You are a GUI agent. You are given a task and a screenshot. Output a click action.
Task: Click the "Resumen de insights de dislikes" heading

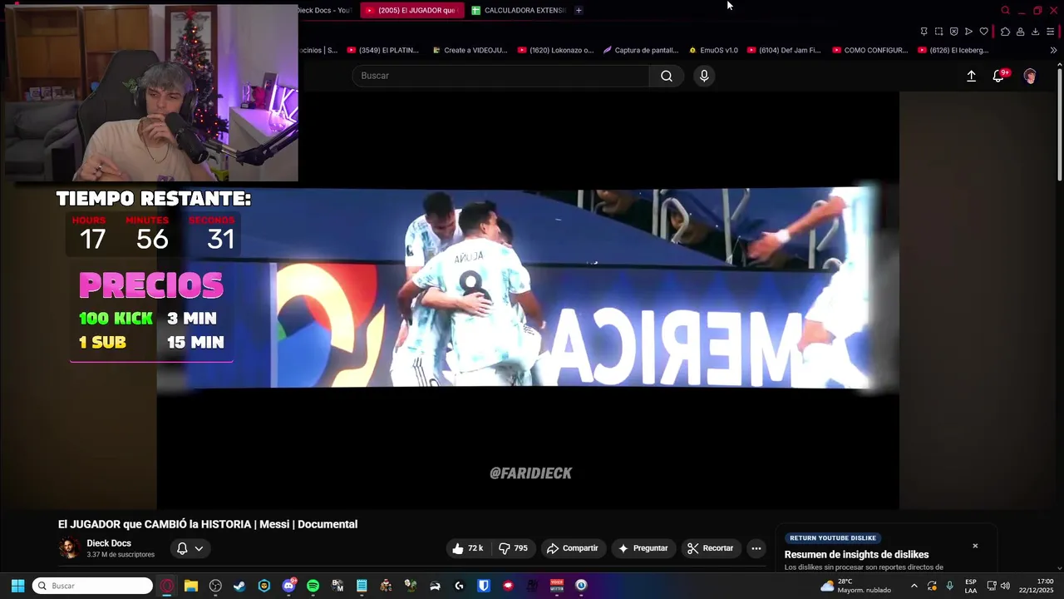(856, 555)
